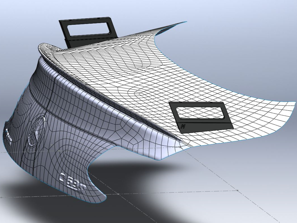This screenshot has width=297, height=223.
Task: Click the embossed "C 63" badge lettering
Action: point(73,183)
